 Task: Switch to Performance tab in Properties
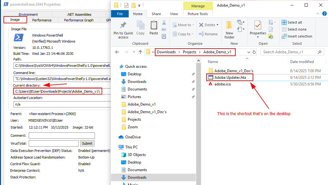pyautogui.click(x=42, y=20)
